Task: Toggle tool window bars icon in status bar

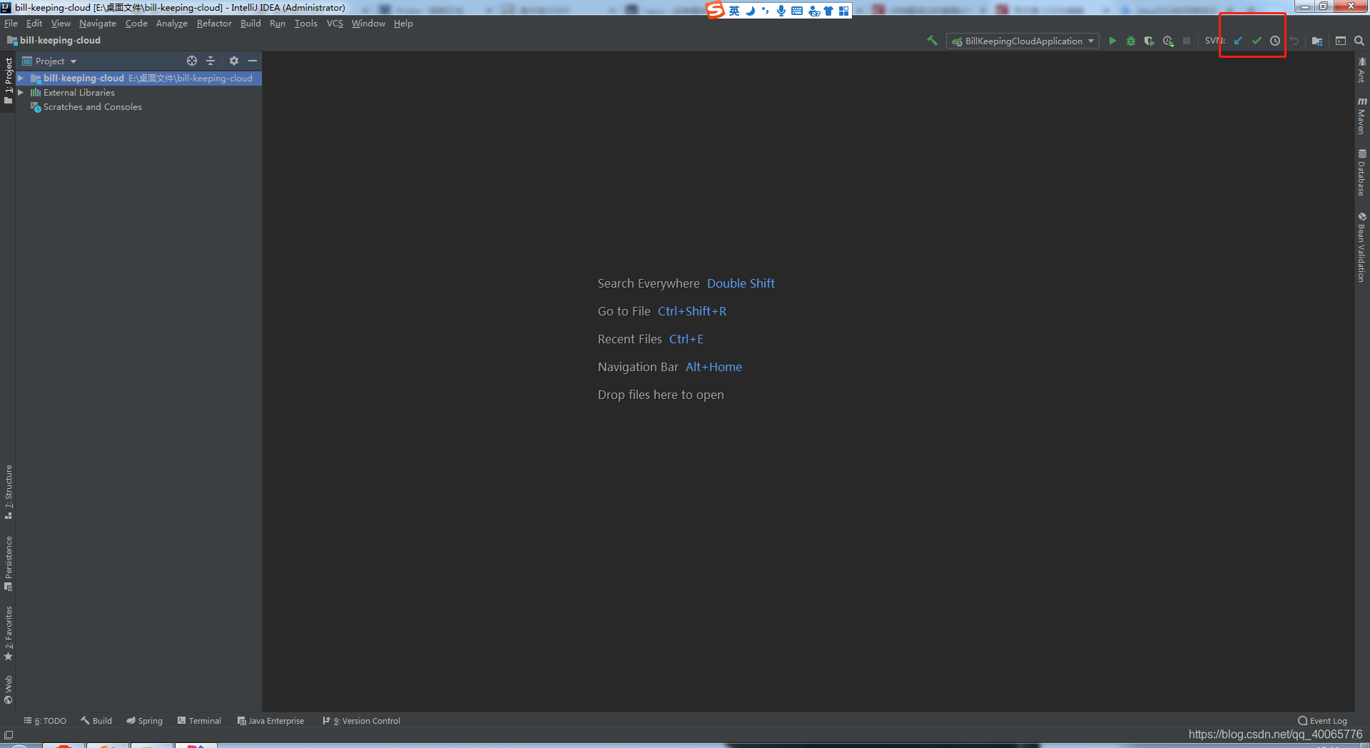Action: [9, 735]
